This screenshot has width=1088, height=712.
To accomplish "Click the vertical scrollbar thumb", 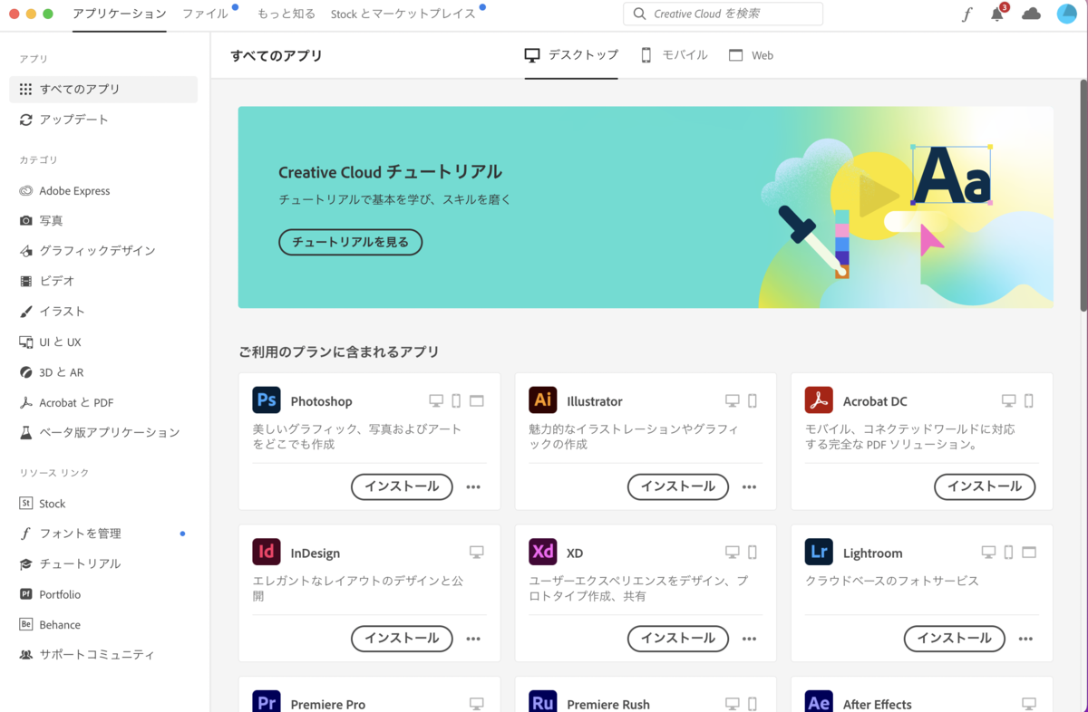I will 1083,195.
